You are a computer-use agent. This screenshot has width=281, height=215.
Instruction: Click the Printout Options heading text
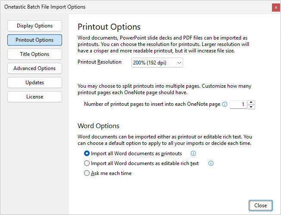[109, 27]
